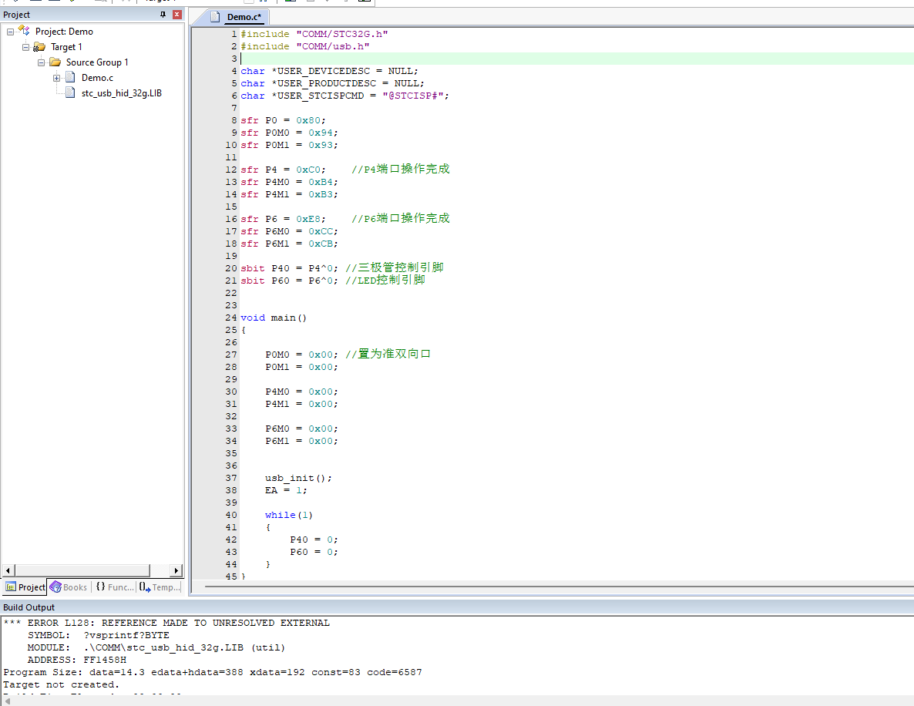The height and width of the screenshot is (706, 914).
Task: Click the SYMBOL: ?vsprintf?BYTE line
Action: click(99, 635)
